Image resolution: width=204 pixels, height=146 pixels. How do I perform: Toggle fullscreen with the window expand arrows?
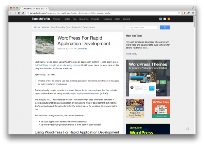pos(193,8)
